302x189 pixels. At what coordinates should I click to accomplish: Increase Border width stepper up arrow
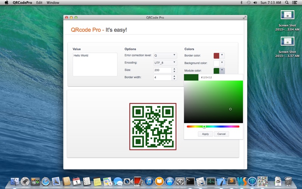coord(174,76)
